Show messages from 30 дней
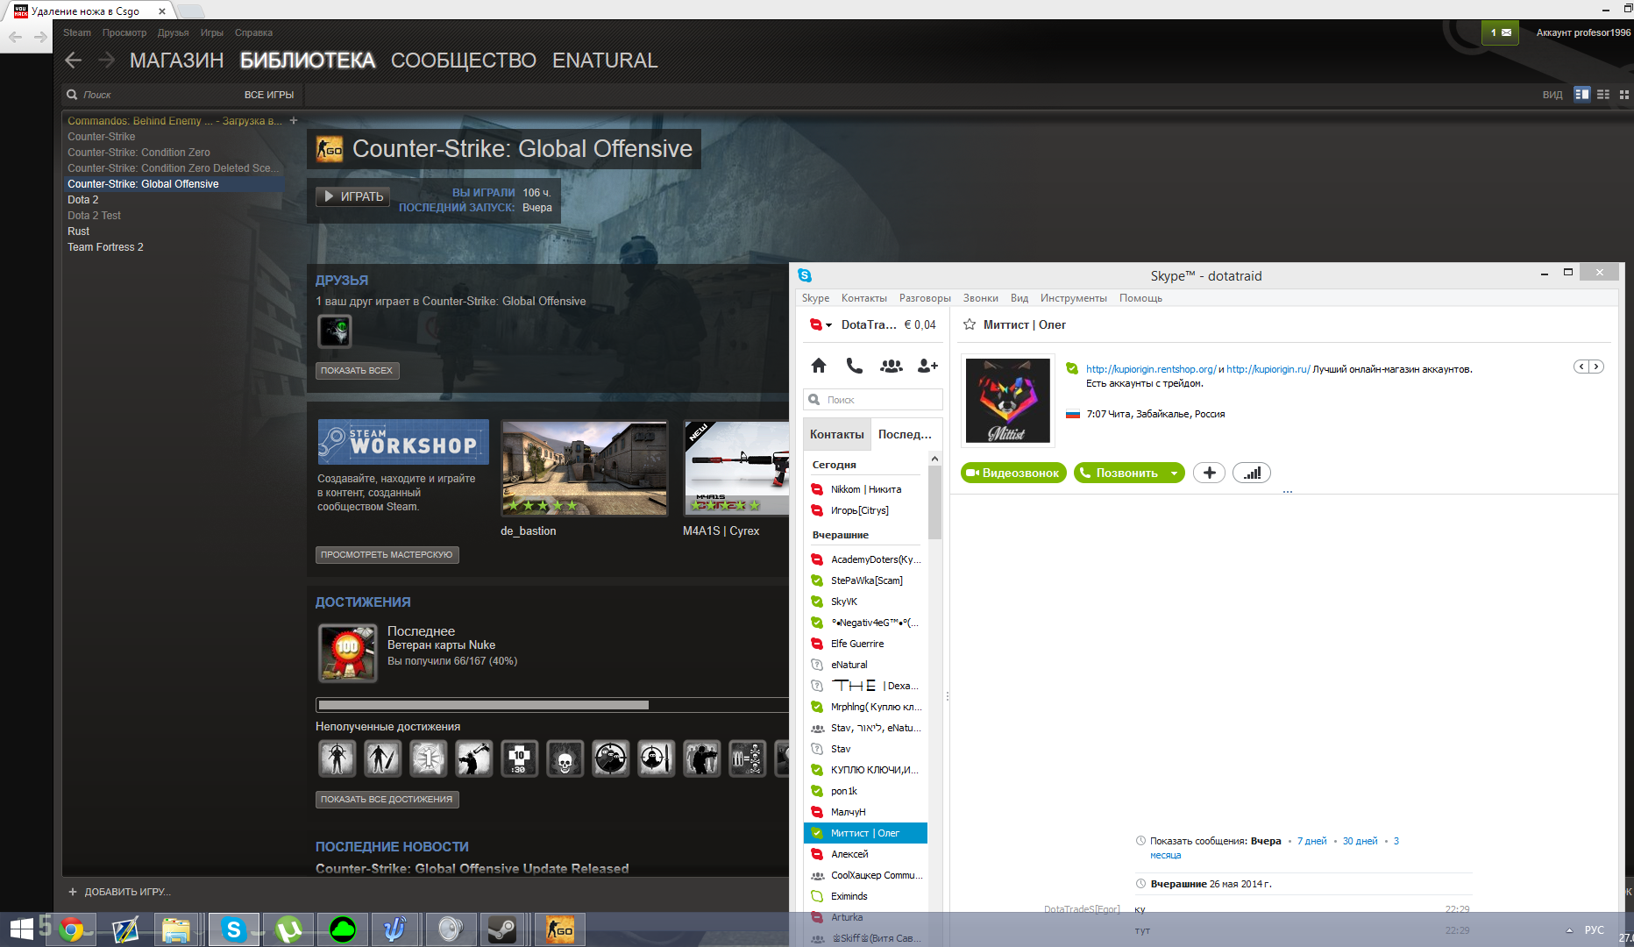1634x947 pixels. [x=1360, y=841]
